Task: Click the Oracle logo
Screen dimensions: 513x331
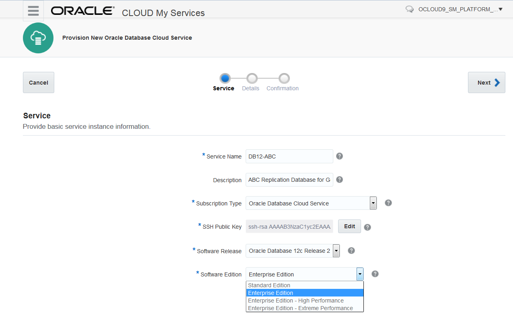Action: [82, 11]
